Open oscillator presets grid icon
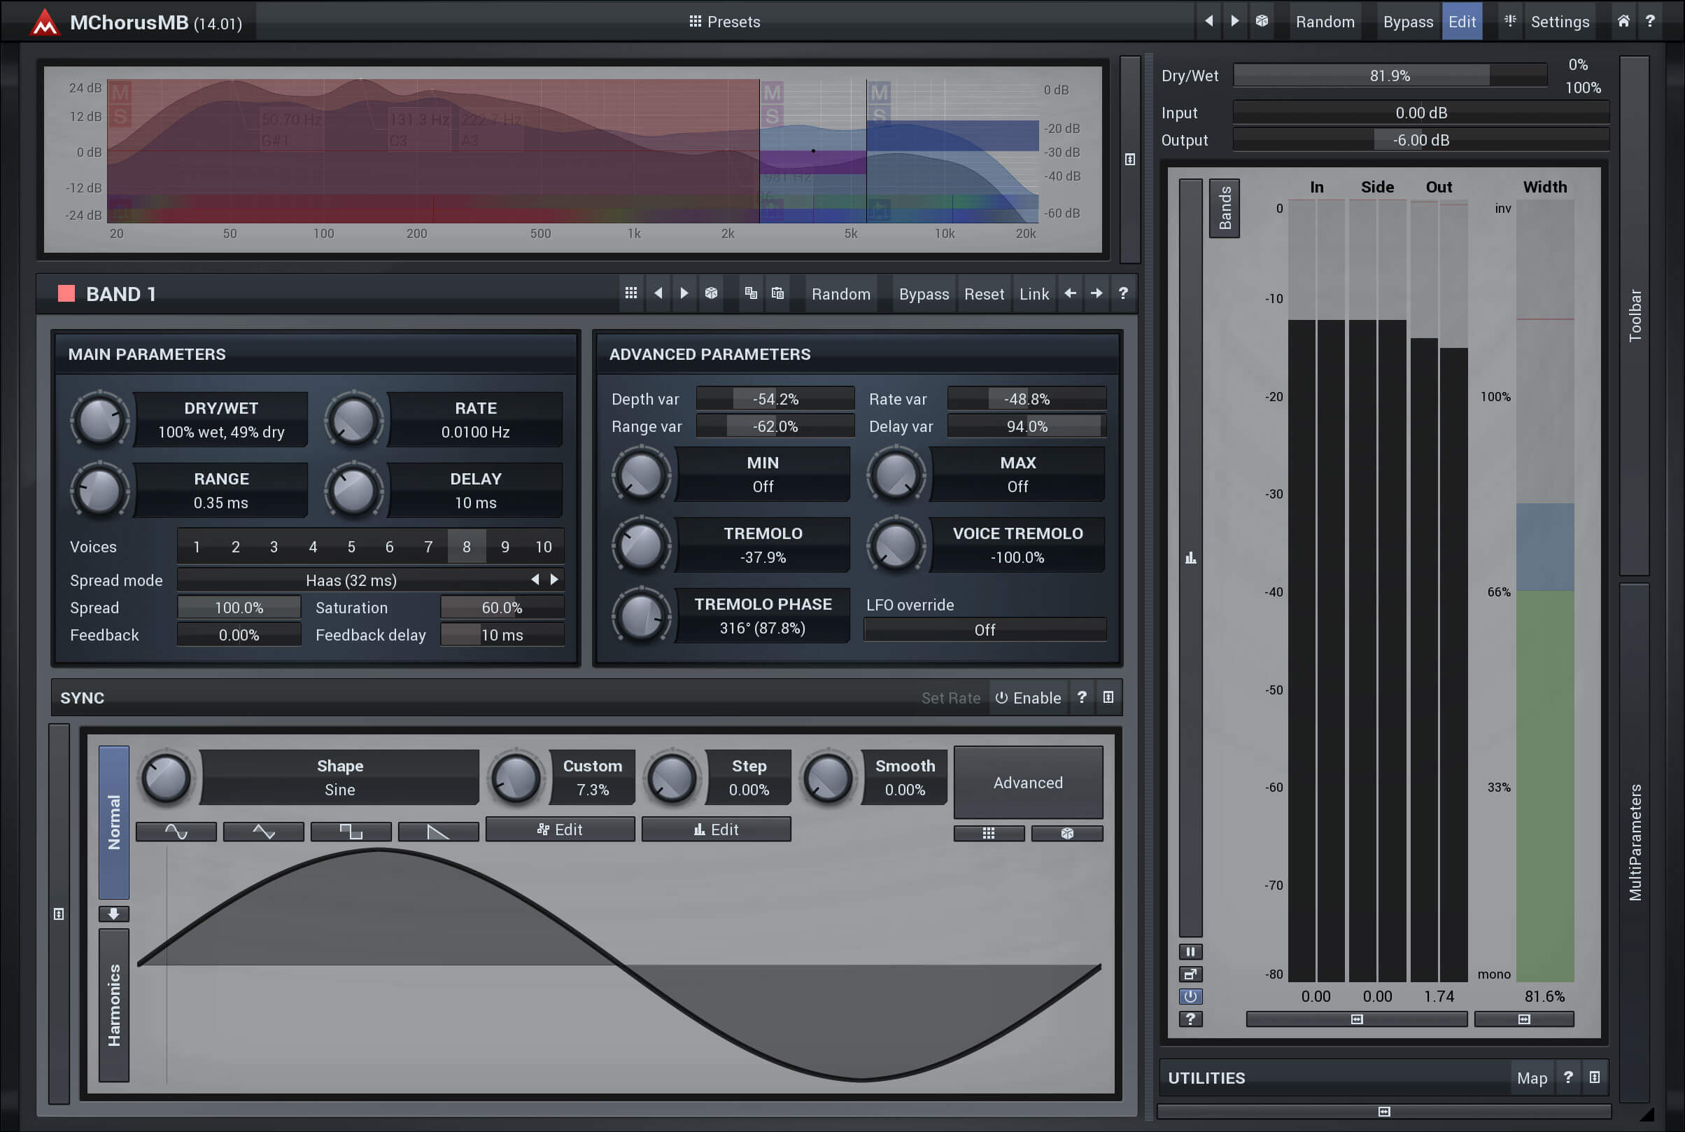 (x=989, y=833)
